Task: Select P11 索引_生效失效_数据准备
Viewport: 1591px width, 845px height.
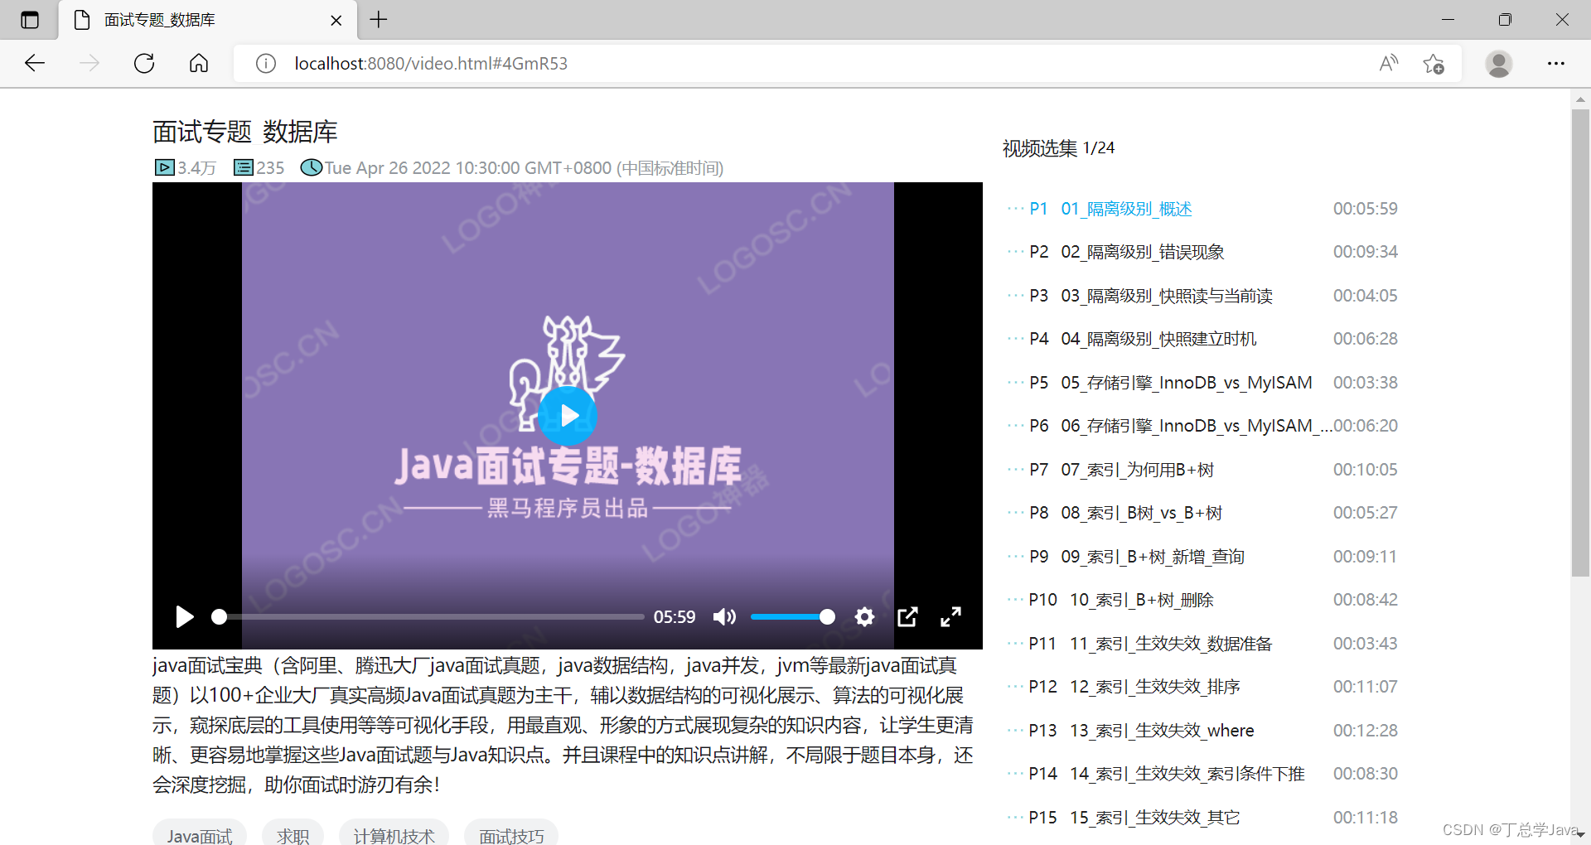Action: 1202,644
